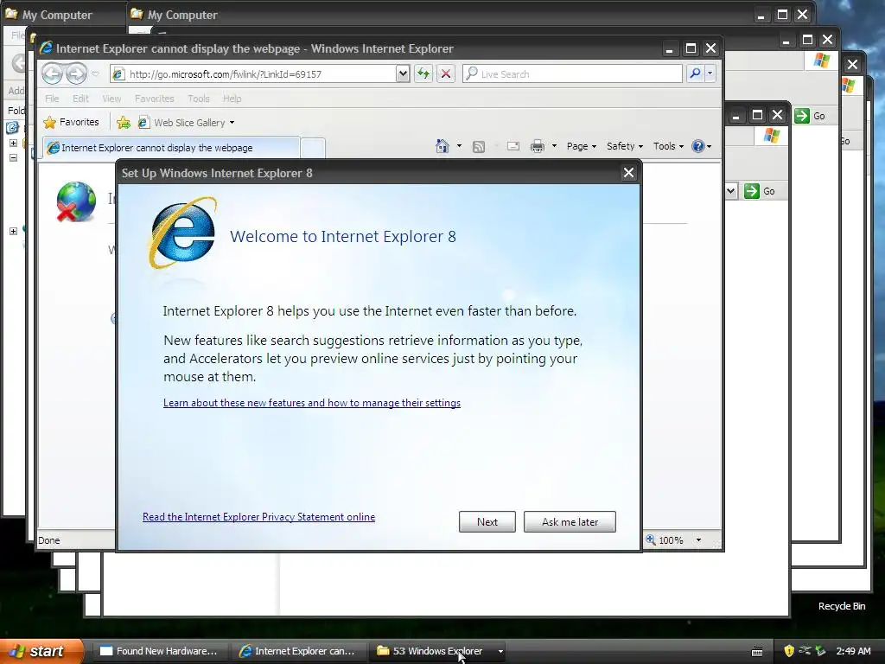Click the on-screen keyboard tray icon
The height and width of the screenshot is (664, 885).
click(x=757, y=651)
